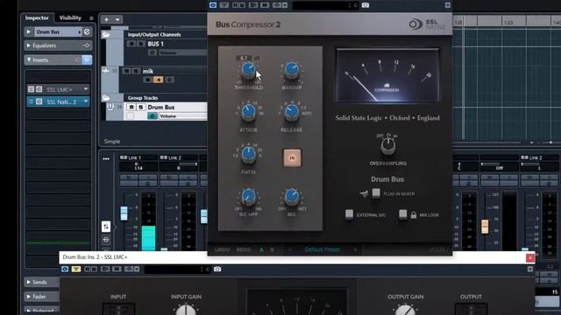Solo the mik track
Screen dimensions: 561x315
coord(136,71)
